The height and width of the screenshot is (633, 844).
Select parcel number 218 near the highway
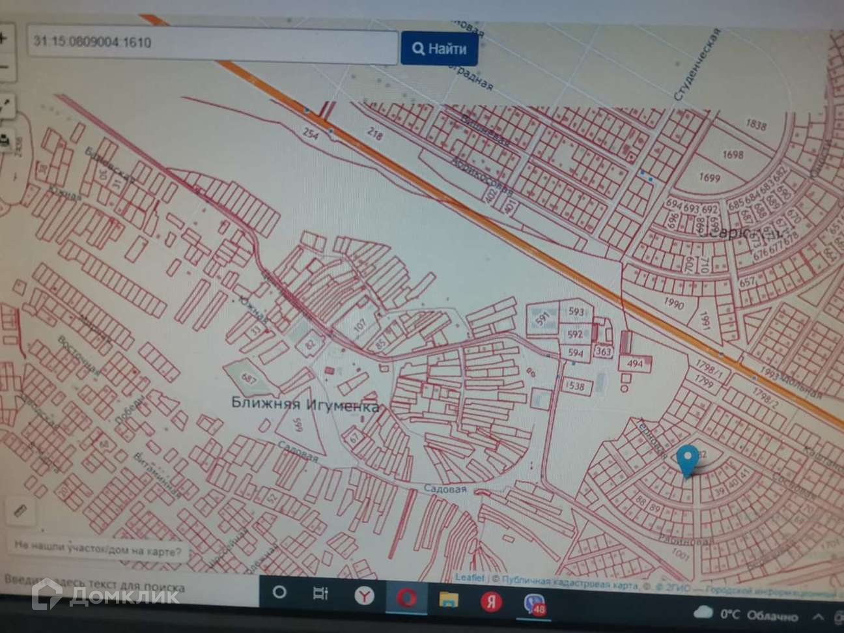click(375, 134)
